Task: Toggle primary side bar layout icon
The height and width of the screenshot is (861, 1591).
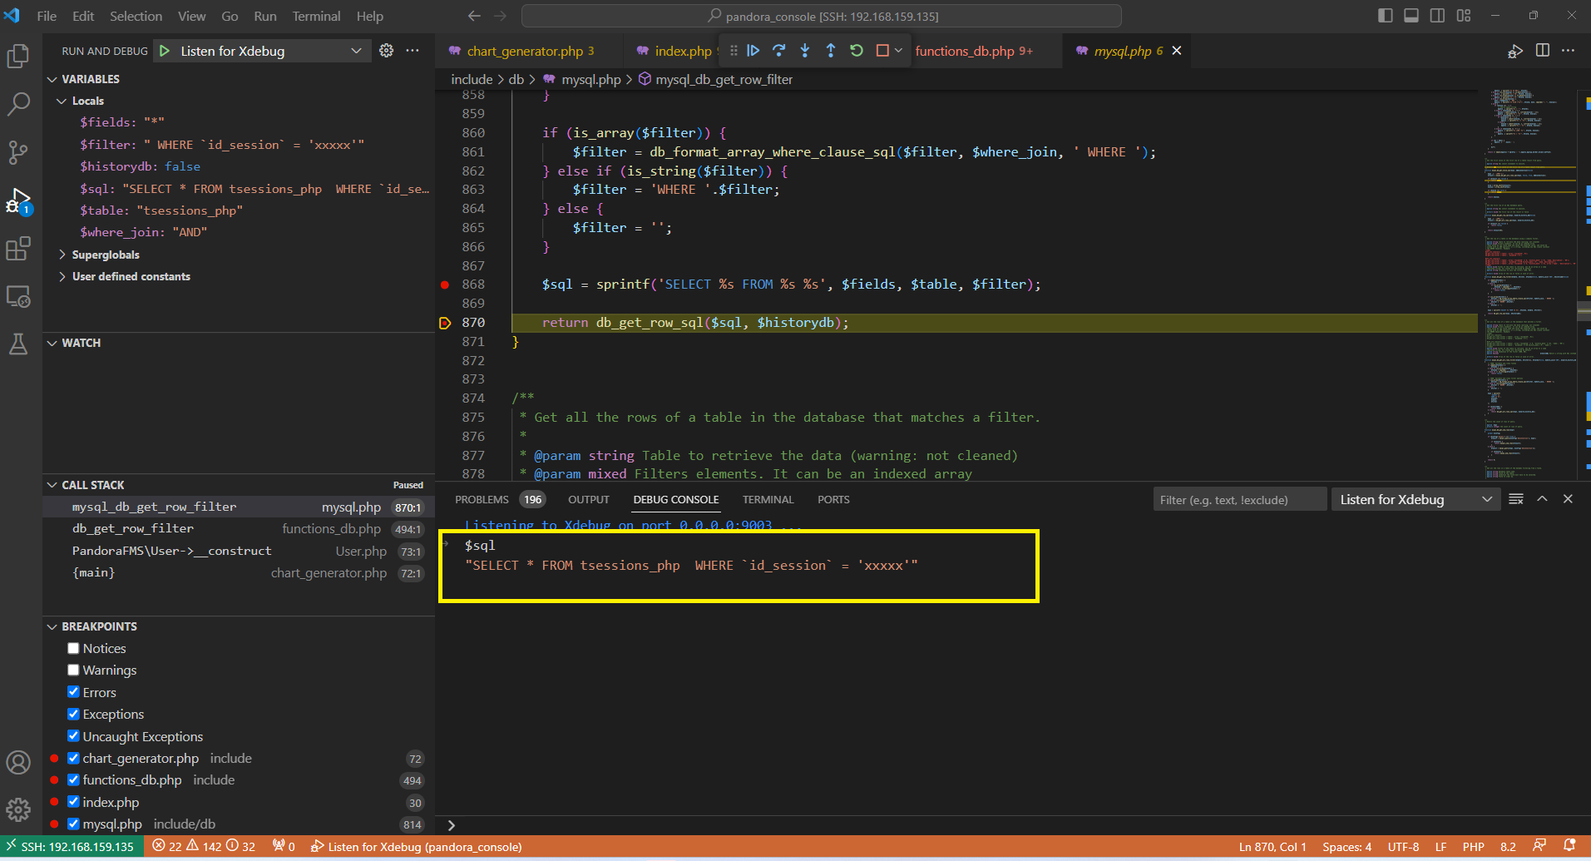Action: 1385,16
